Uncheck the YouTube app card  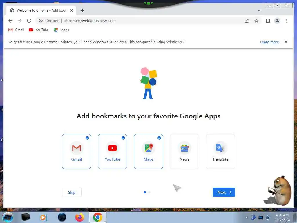113,152
